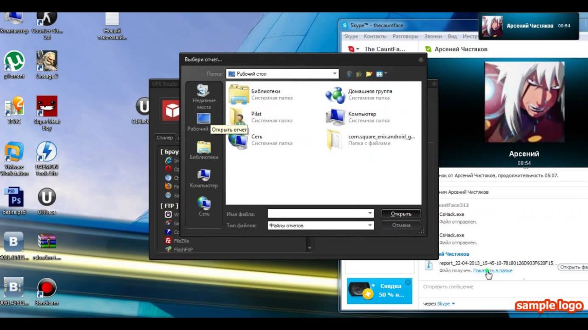Viewport: 588px width, 330px height.
Task: Select the com.square_enix.android folder
Action: (x=371, y=139)
